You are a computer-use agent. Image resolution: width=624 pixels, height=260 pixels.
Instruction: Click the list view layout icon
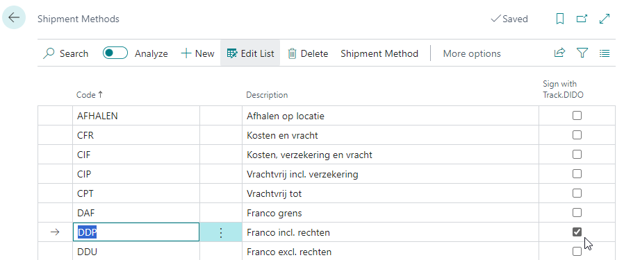[605, 53]
